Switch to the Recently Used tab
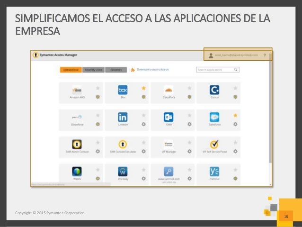Image resolution: width=302 pixels, height=227 pixels. (x=93, y=70)
